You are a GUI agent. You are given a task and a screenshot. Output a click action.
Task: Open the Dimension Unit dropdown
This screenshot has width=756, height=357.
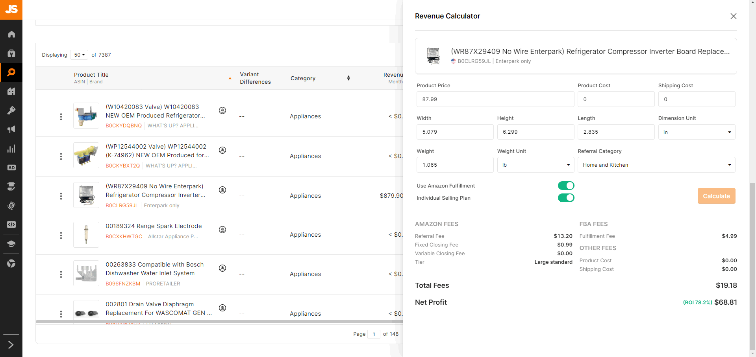click(x=697, y=132)
